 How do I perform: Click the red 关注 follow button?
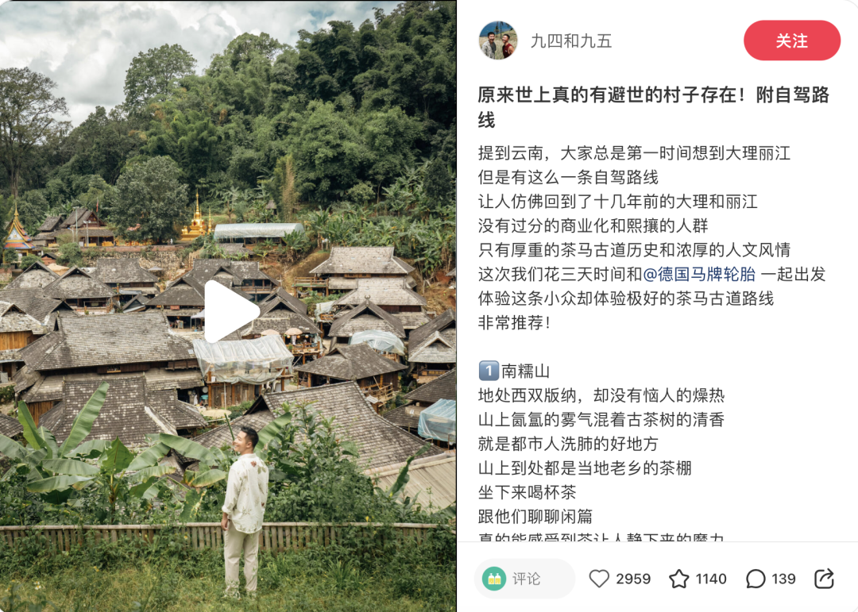click(x=792, y=40)
